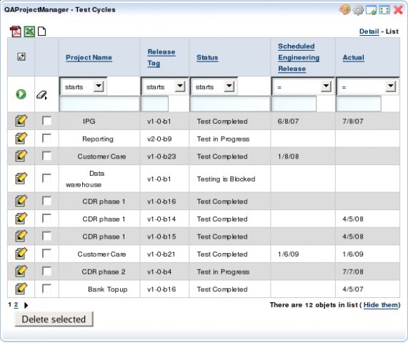Viewport: 408px width, 343px height.
Task: Go to page 2 of the list
Action: [x=16, y=304]
